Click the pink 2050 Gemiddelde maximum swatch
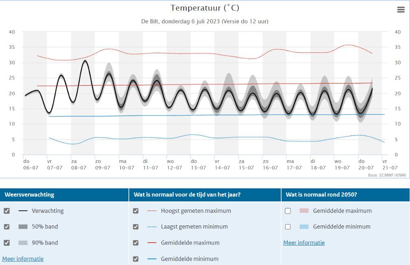 point(304,211)
